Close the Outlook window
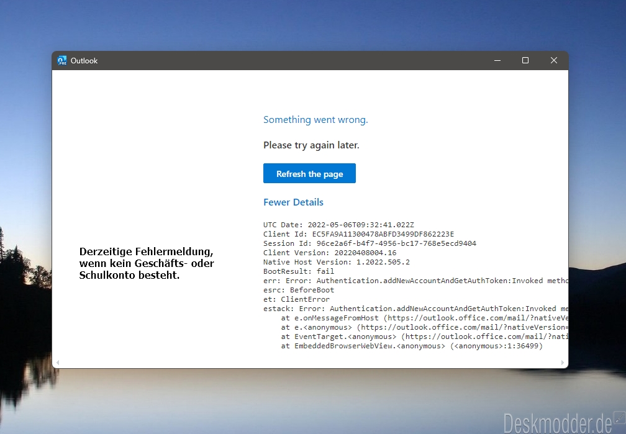Screen dimensions: 626x434 pyautogui.click(x=554, y=60)
